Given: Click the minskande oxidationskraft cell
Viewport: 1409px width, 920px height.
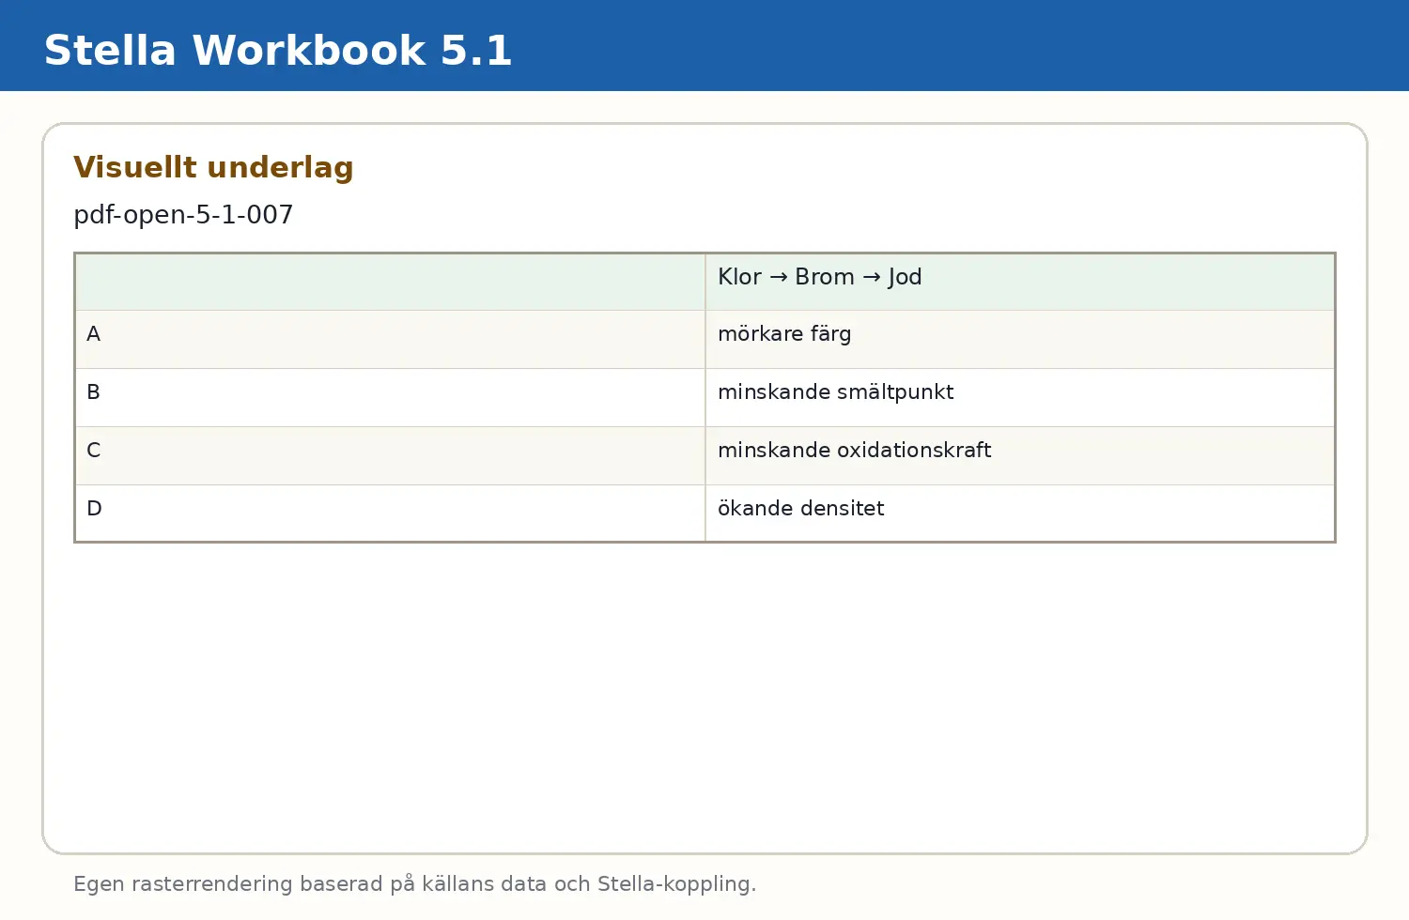Looking at the screenshot, I should pyautogui.click(x=1020, y=456).
